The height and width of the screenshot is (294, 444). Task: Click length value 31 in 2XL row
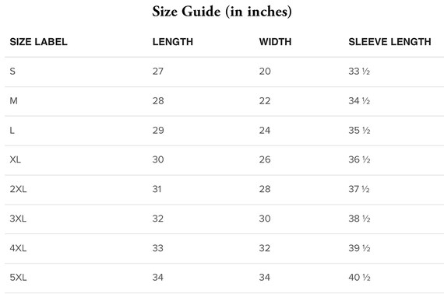coord(157,189)
